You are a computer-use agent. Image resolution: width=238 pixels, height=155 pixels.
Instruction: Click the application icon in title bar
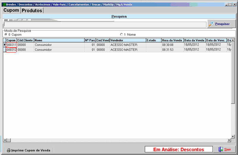[4, 4]
